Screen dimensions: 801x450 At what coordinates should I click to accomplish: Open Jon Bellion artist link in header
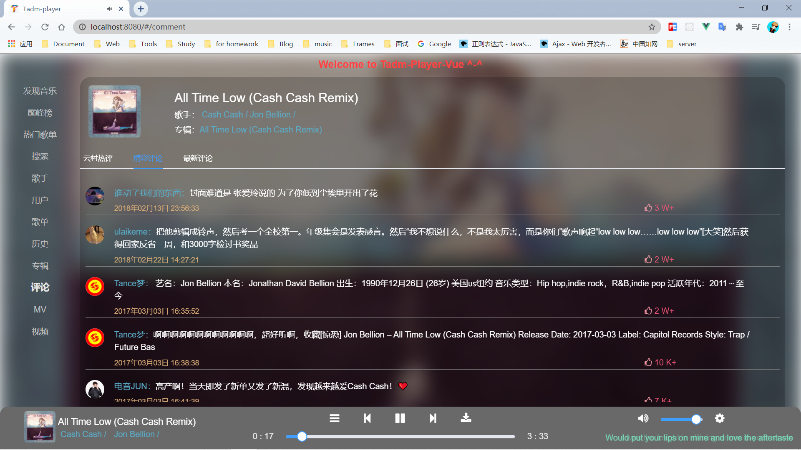tap(270, 115)
